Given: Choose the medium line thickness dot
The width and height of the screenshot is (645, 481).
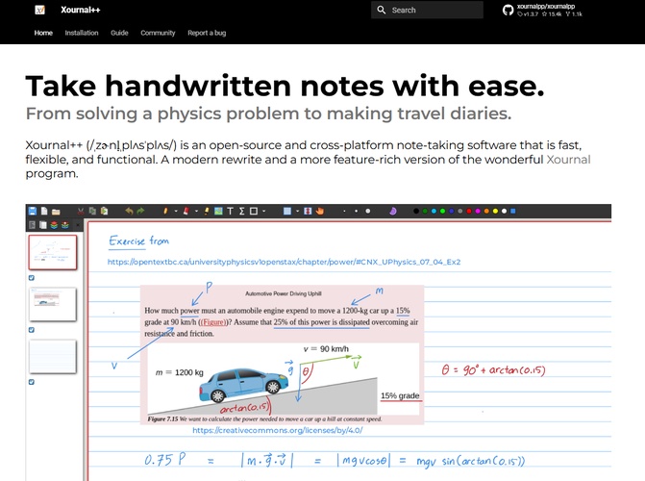Looking at the screenshot, I should coord(356,212).
